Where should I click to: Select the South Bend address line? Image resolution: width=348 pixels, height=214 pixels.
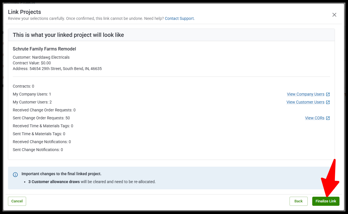coord(57,69)
